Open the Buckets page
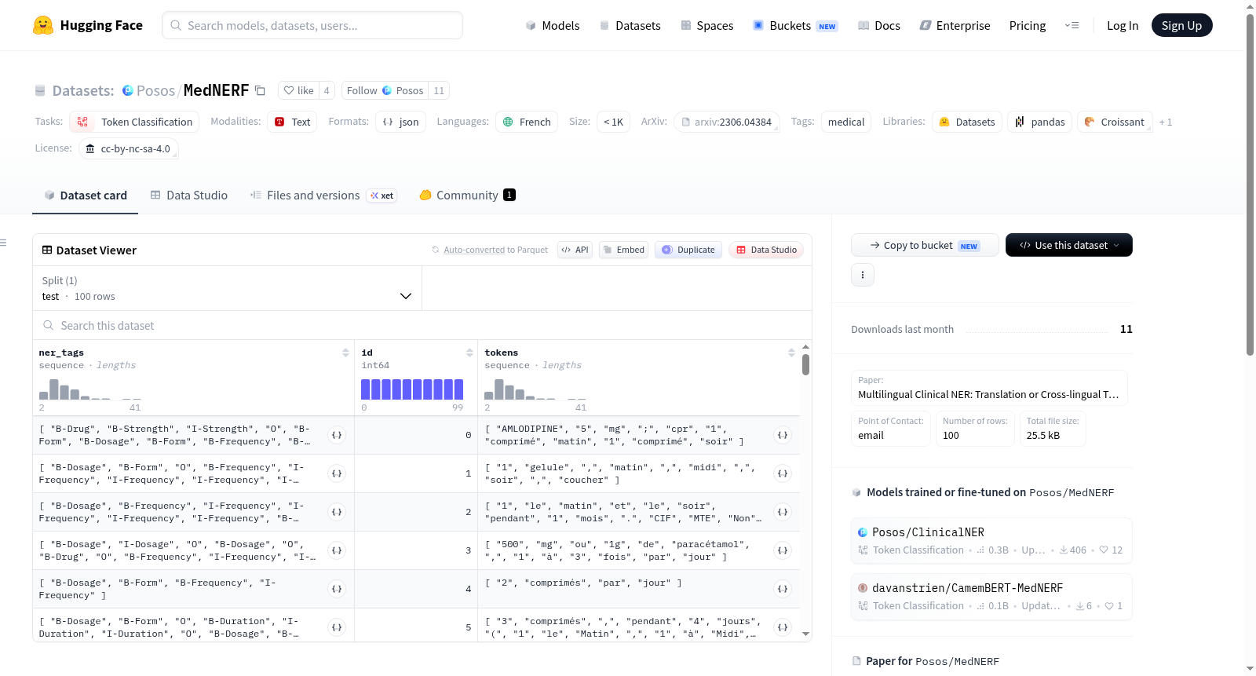 (x=795, y=26)
